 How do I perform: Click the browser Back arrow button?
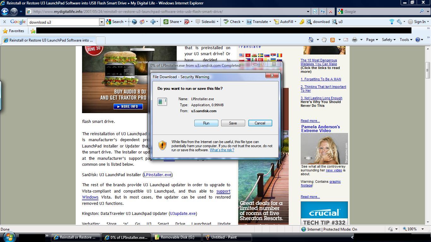point(5,11)
